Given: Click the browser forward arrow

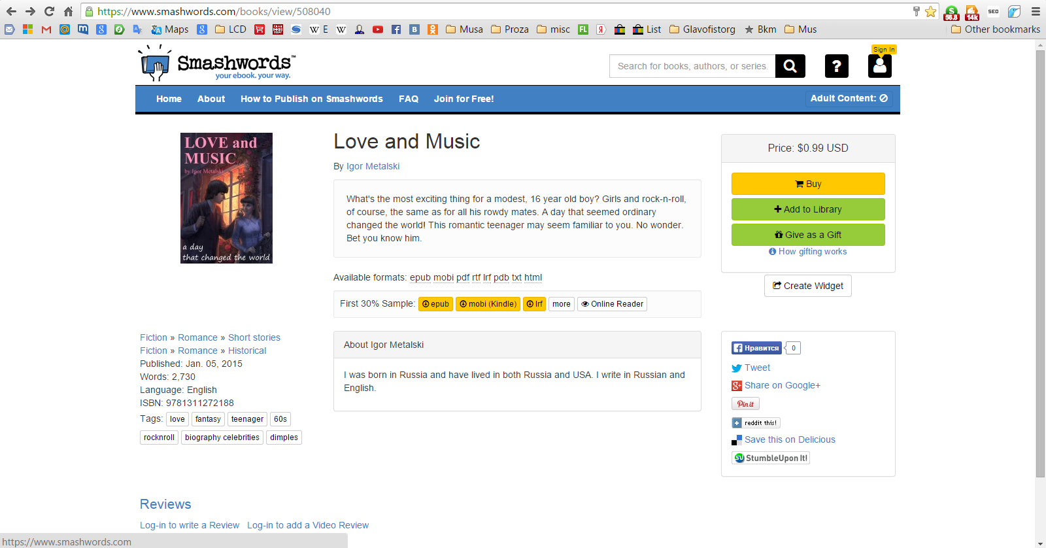Looking at the screenshot, I should pos(30,11).
